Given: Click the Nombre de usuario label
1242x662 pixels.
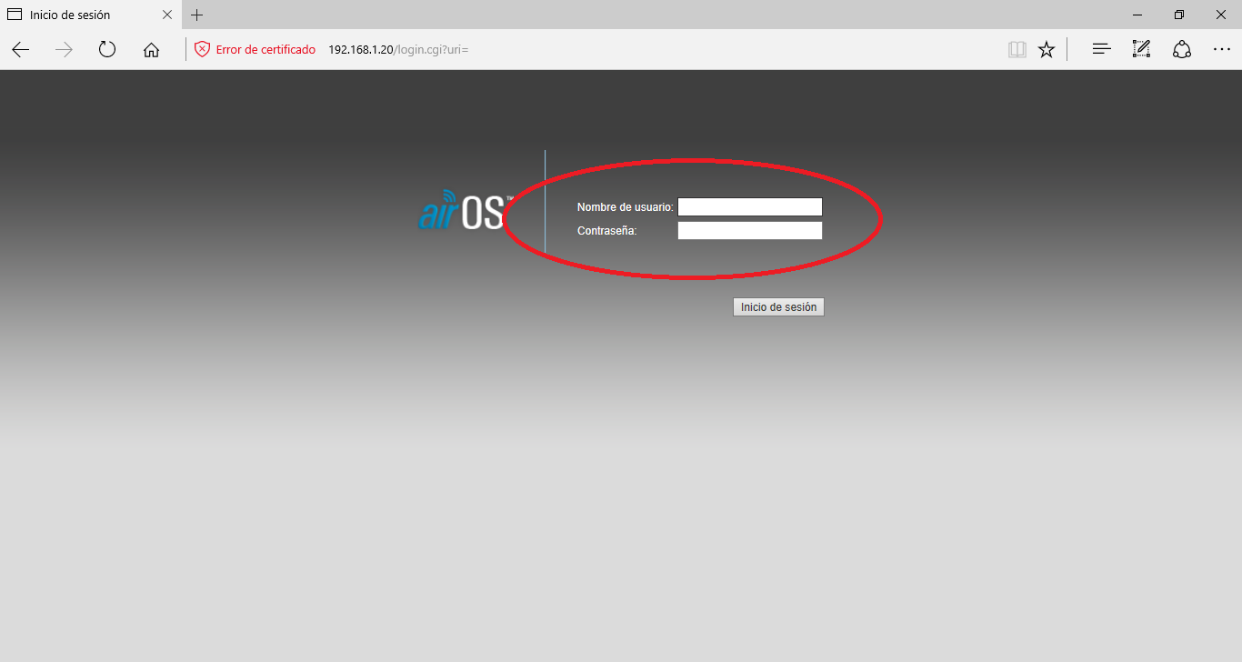Looking at the screenshot, I should pos(626,207).
